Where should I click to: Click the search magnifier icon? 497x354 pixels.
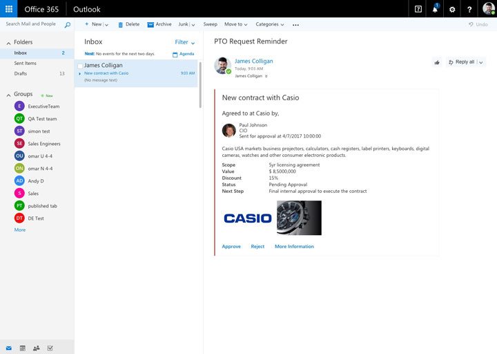[x=67, y=24]
